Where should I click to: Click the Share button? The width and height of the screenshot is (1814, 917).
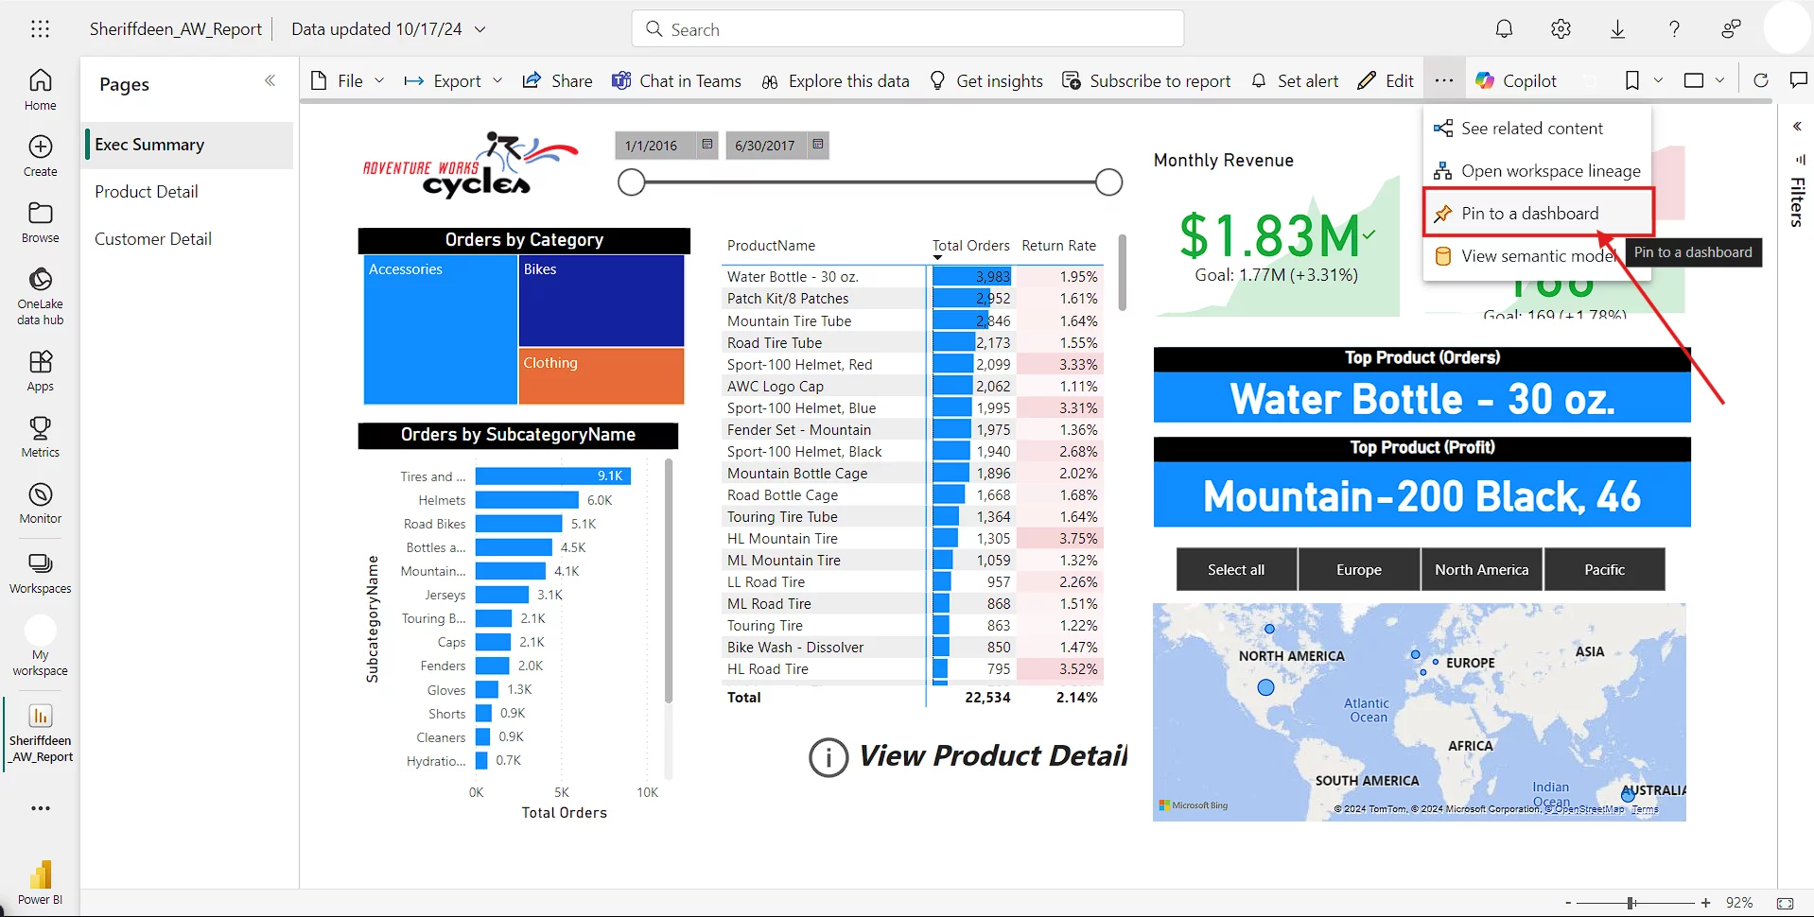558,80
